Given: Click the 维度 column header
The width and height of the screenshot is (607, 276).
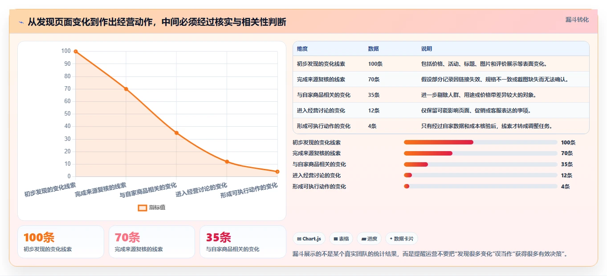Looking at the screenshot, I should point(302,49).
